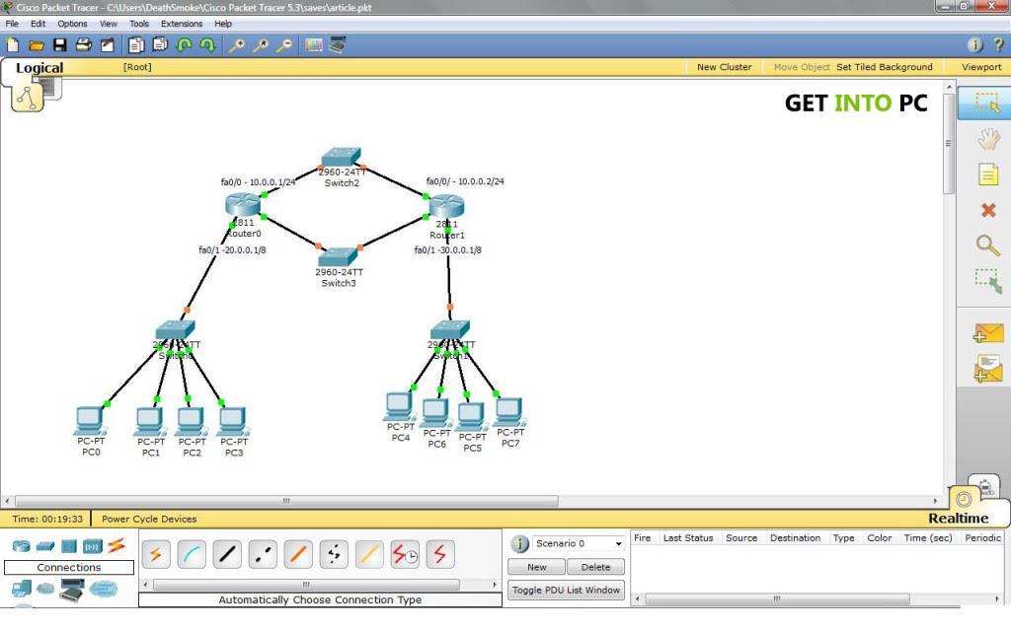Select Hubs device category
Image resolution: width=1011 pixels, height=631 pixels.
coord(69,546)
